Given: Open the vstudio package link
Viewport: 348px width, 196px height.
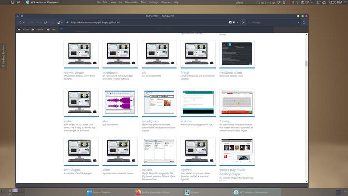Looking at the screenshot, I should click(x=147, y=170).
